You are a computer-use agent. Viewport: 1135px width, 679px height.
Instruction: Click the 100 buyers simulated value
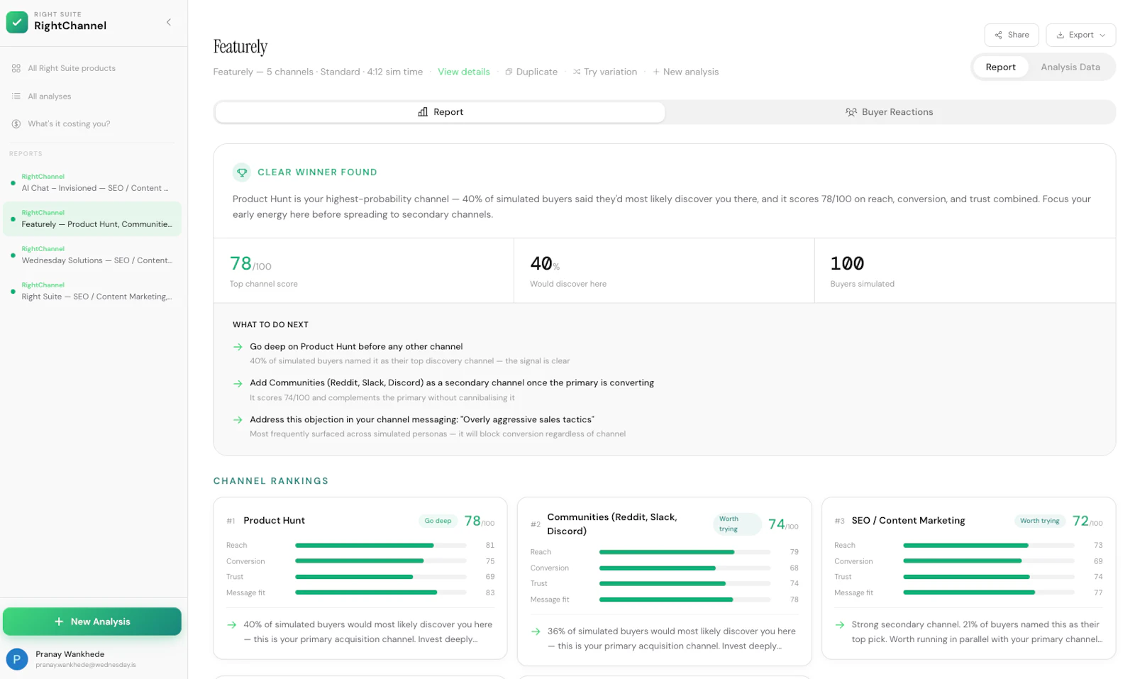tap(847, 264)
